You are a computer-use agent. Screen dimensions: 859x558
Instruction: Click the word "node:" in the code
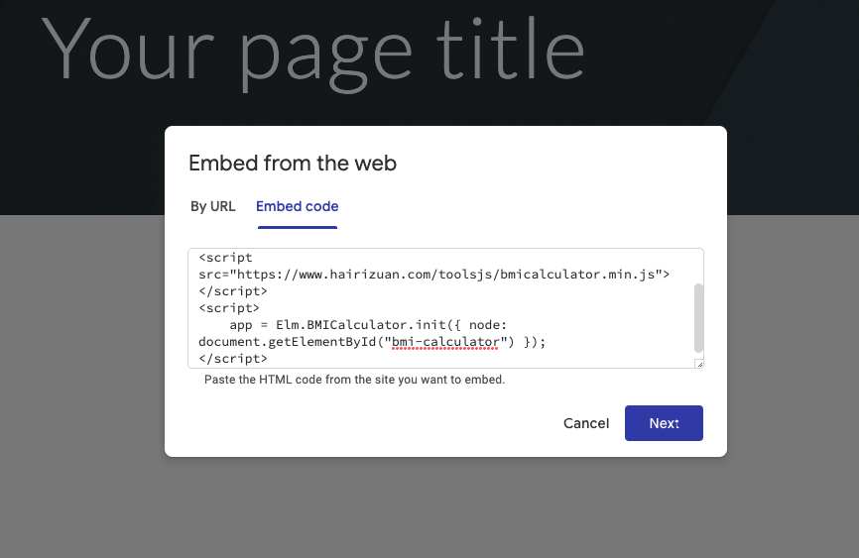click(488, 325)
